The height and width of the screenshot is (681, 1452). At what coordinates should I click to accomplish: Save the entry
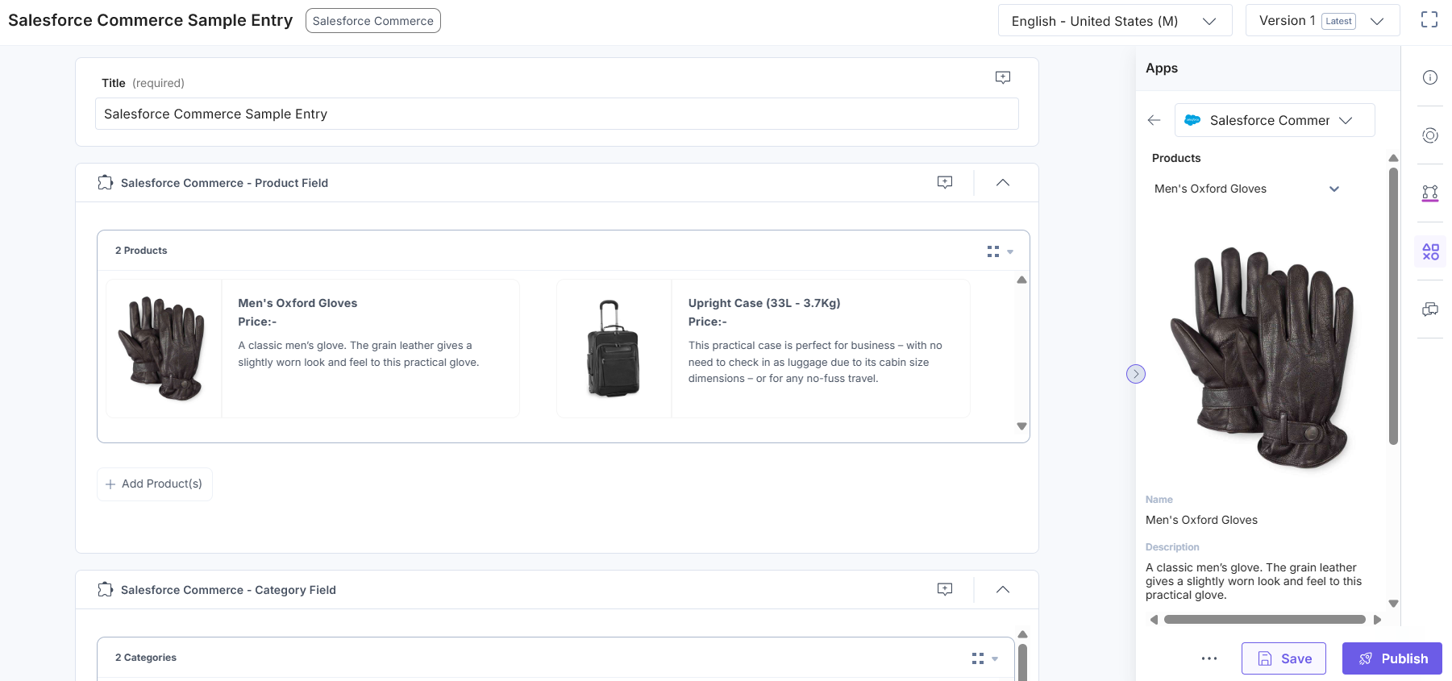coord(1284,658)
